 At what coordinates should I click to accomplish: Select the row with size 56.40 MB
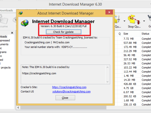[133, 55]
